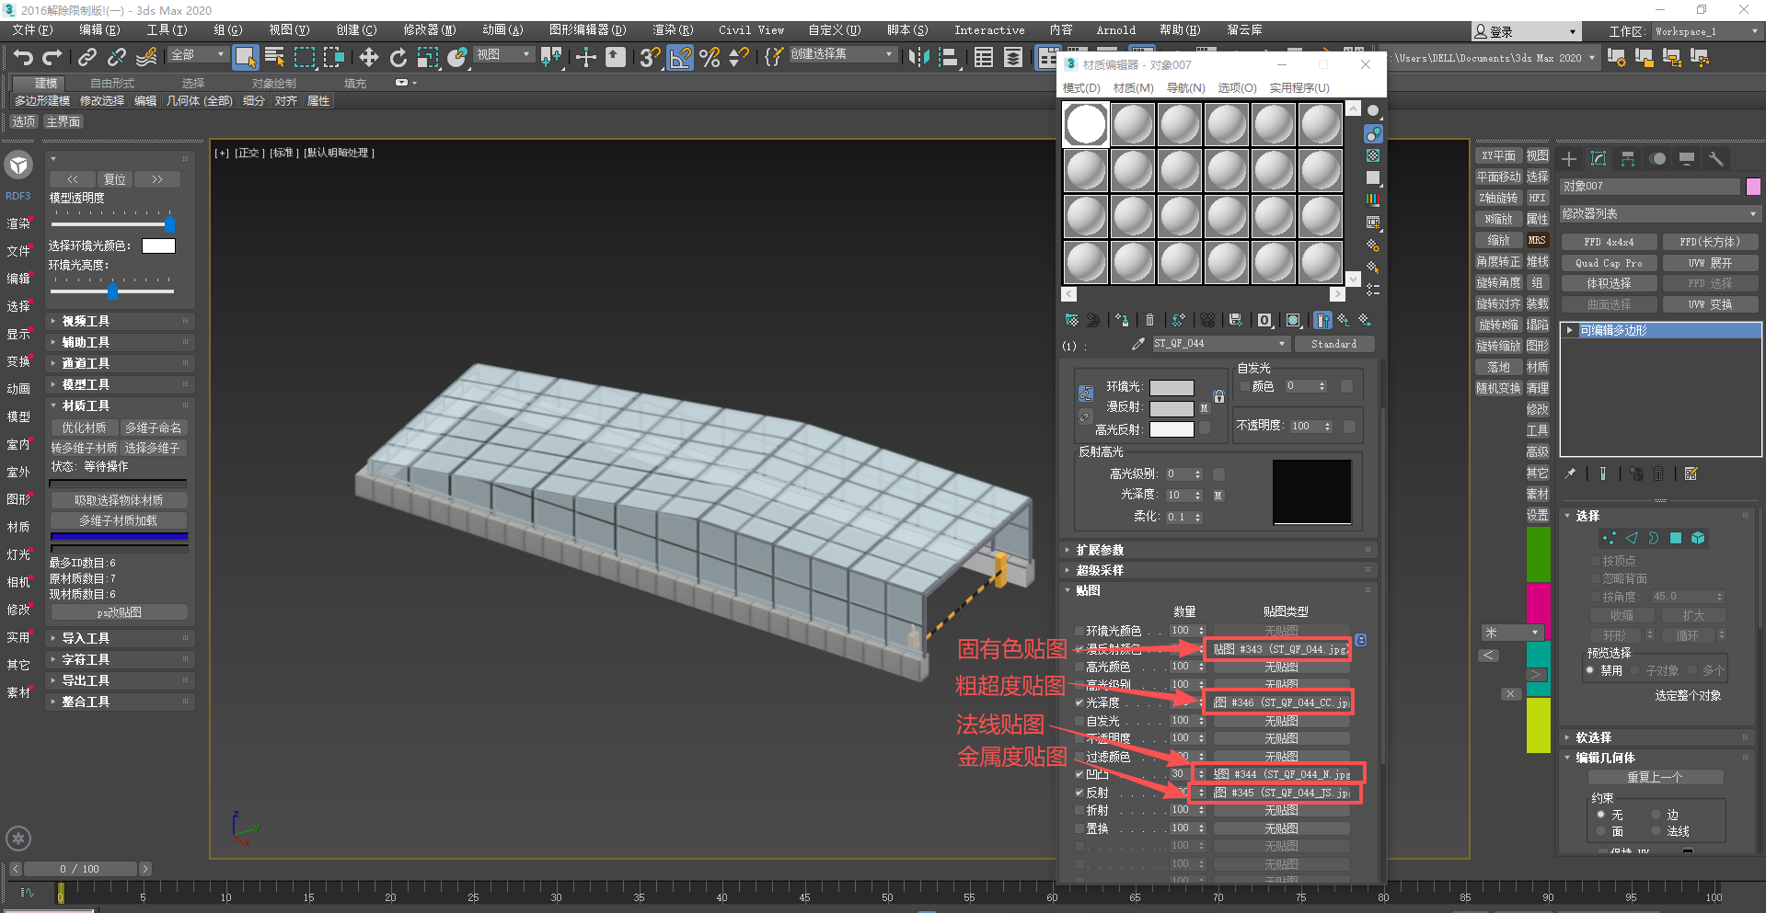Expand the 扩展参数 rollout

[x=1100, y=550]
